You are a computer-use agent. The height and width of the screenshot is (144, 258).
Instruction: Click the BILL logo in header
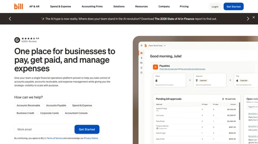tap(19, 6)
